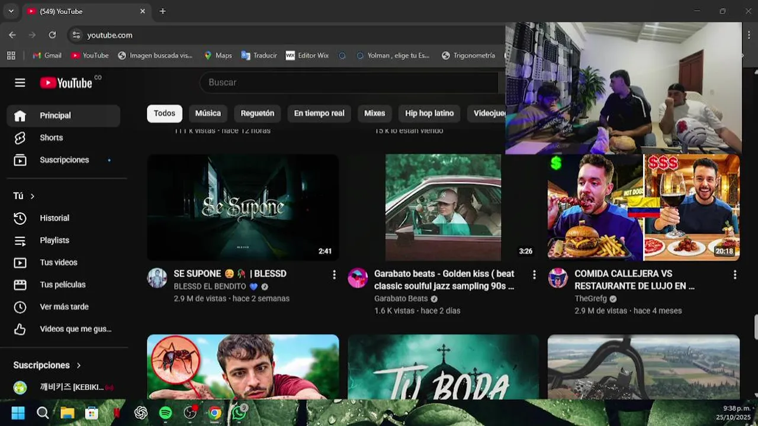Viewport: 758px width, 426px height.
Task: Open the YouTube hamburger guide menu
Action: click(20, 83)
